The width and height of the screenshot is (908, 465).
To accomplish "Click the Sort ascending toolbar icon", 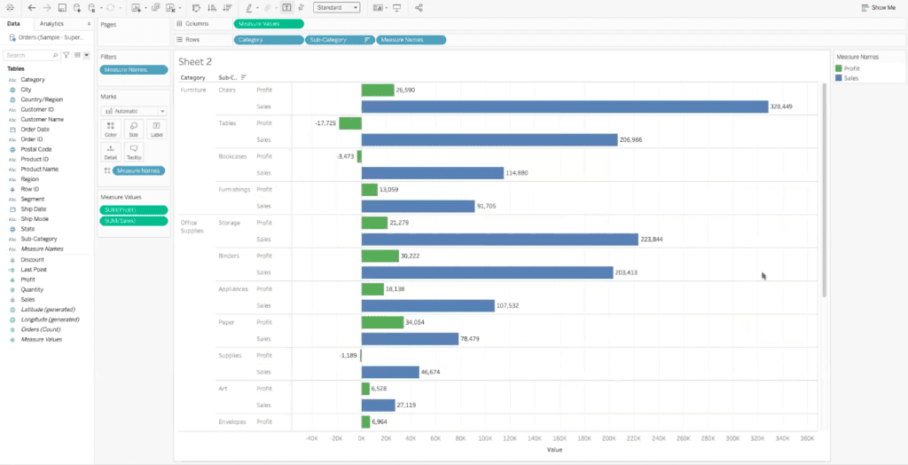I will click(212, 8).
